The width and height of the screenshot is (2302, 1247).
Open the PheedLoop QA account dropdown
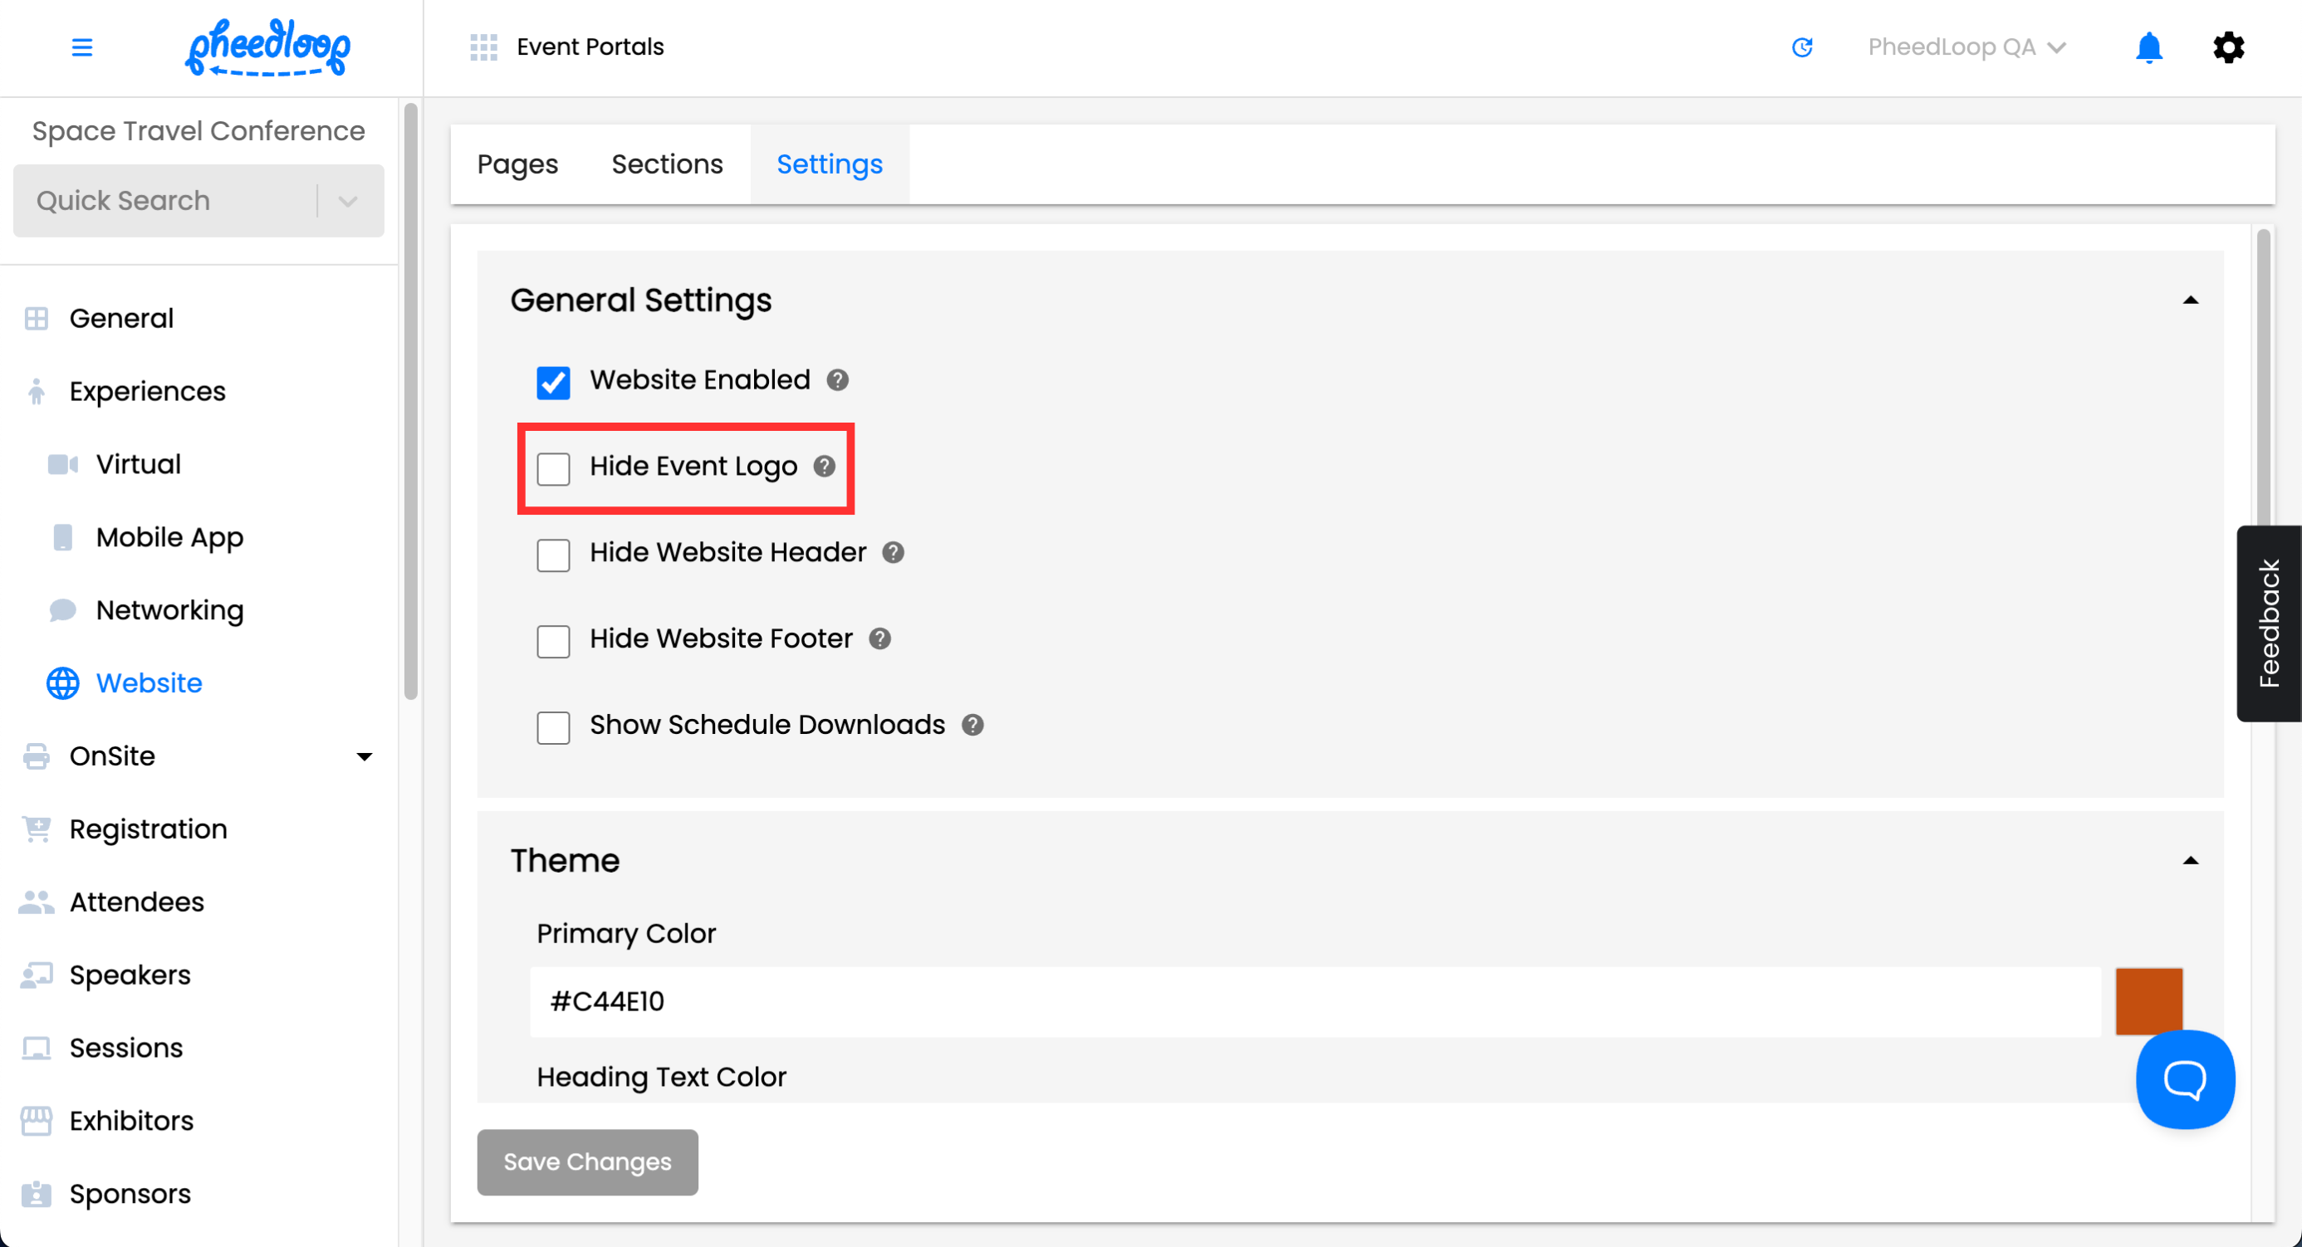pos(1966,46)
